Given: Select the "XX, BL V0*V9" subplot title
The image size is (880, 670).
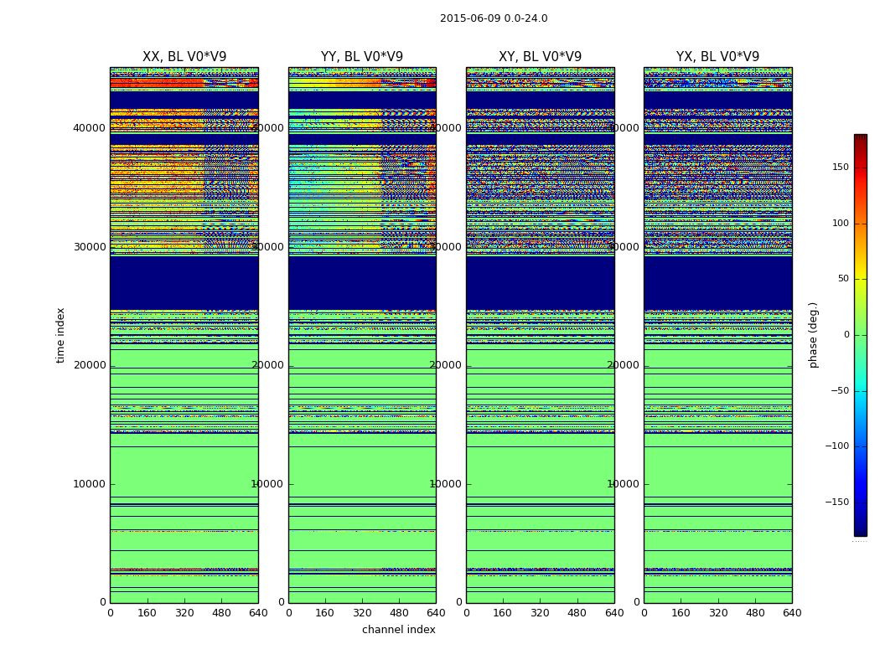Looking at the screenshot, I should [x=184, y=57].
